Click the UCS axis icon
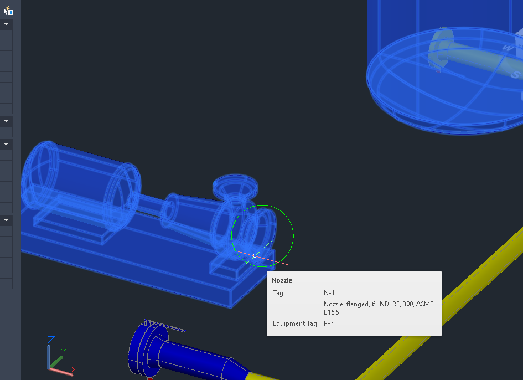The image size is (523, 380). 61,356
